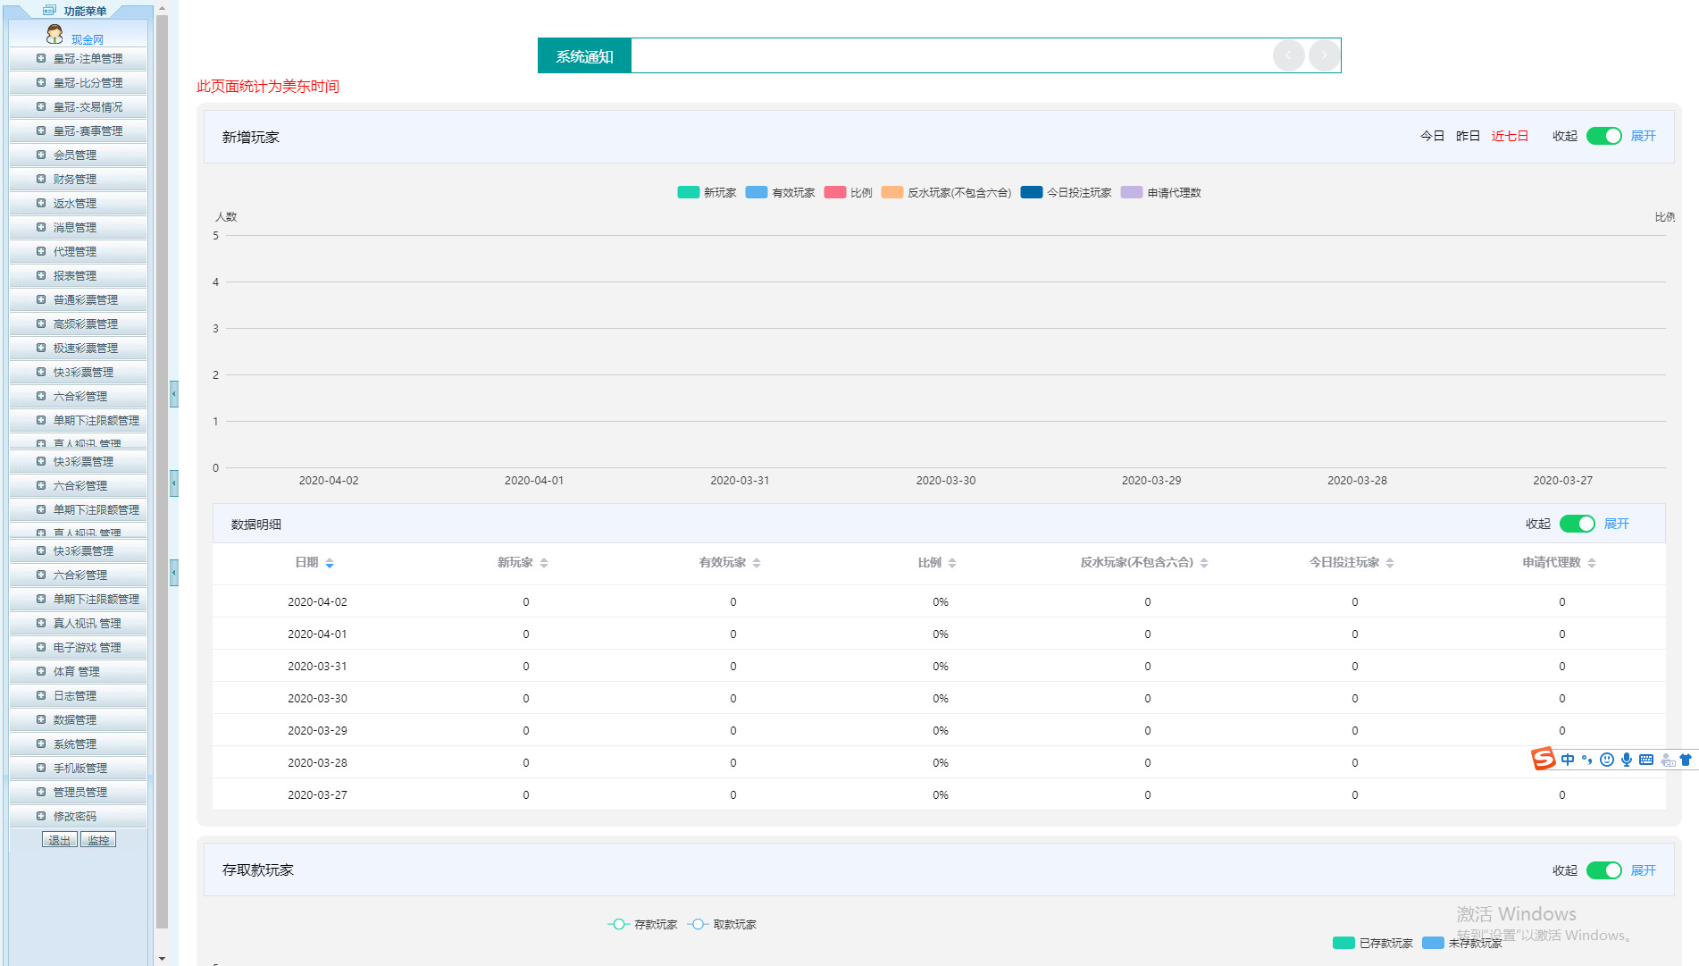The height and width of the screenshot is (966, 1699).
Task: Expand the 会员管理 menu item
Action: point(75,155)
